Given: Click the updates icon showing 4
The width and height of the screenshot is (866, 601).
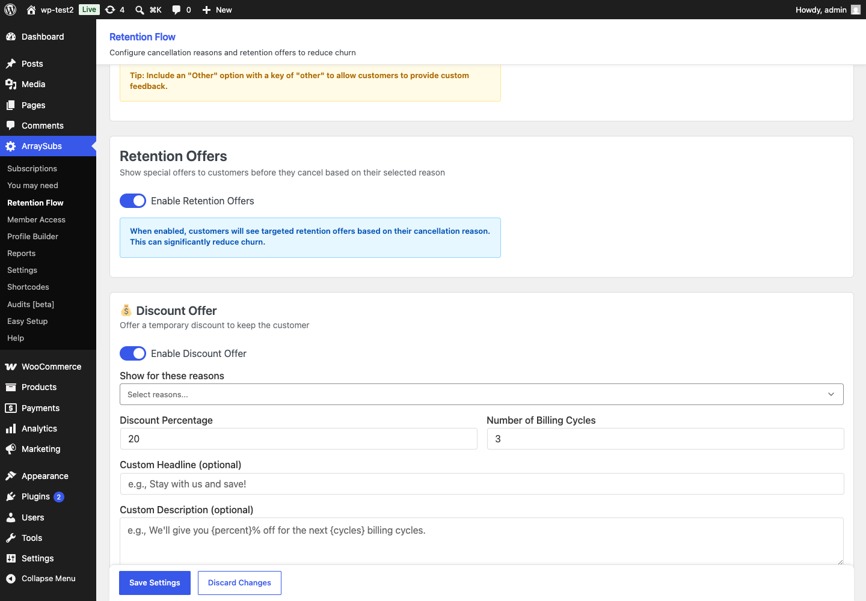Looking at the screenshot, I should click(110, 10).
